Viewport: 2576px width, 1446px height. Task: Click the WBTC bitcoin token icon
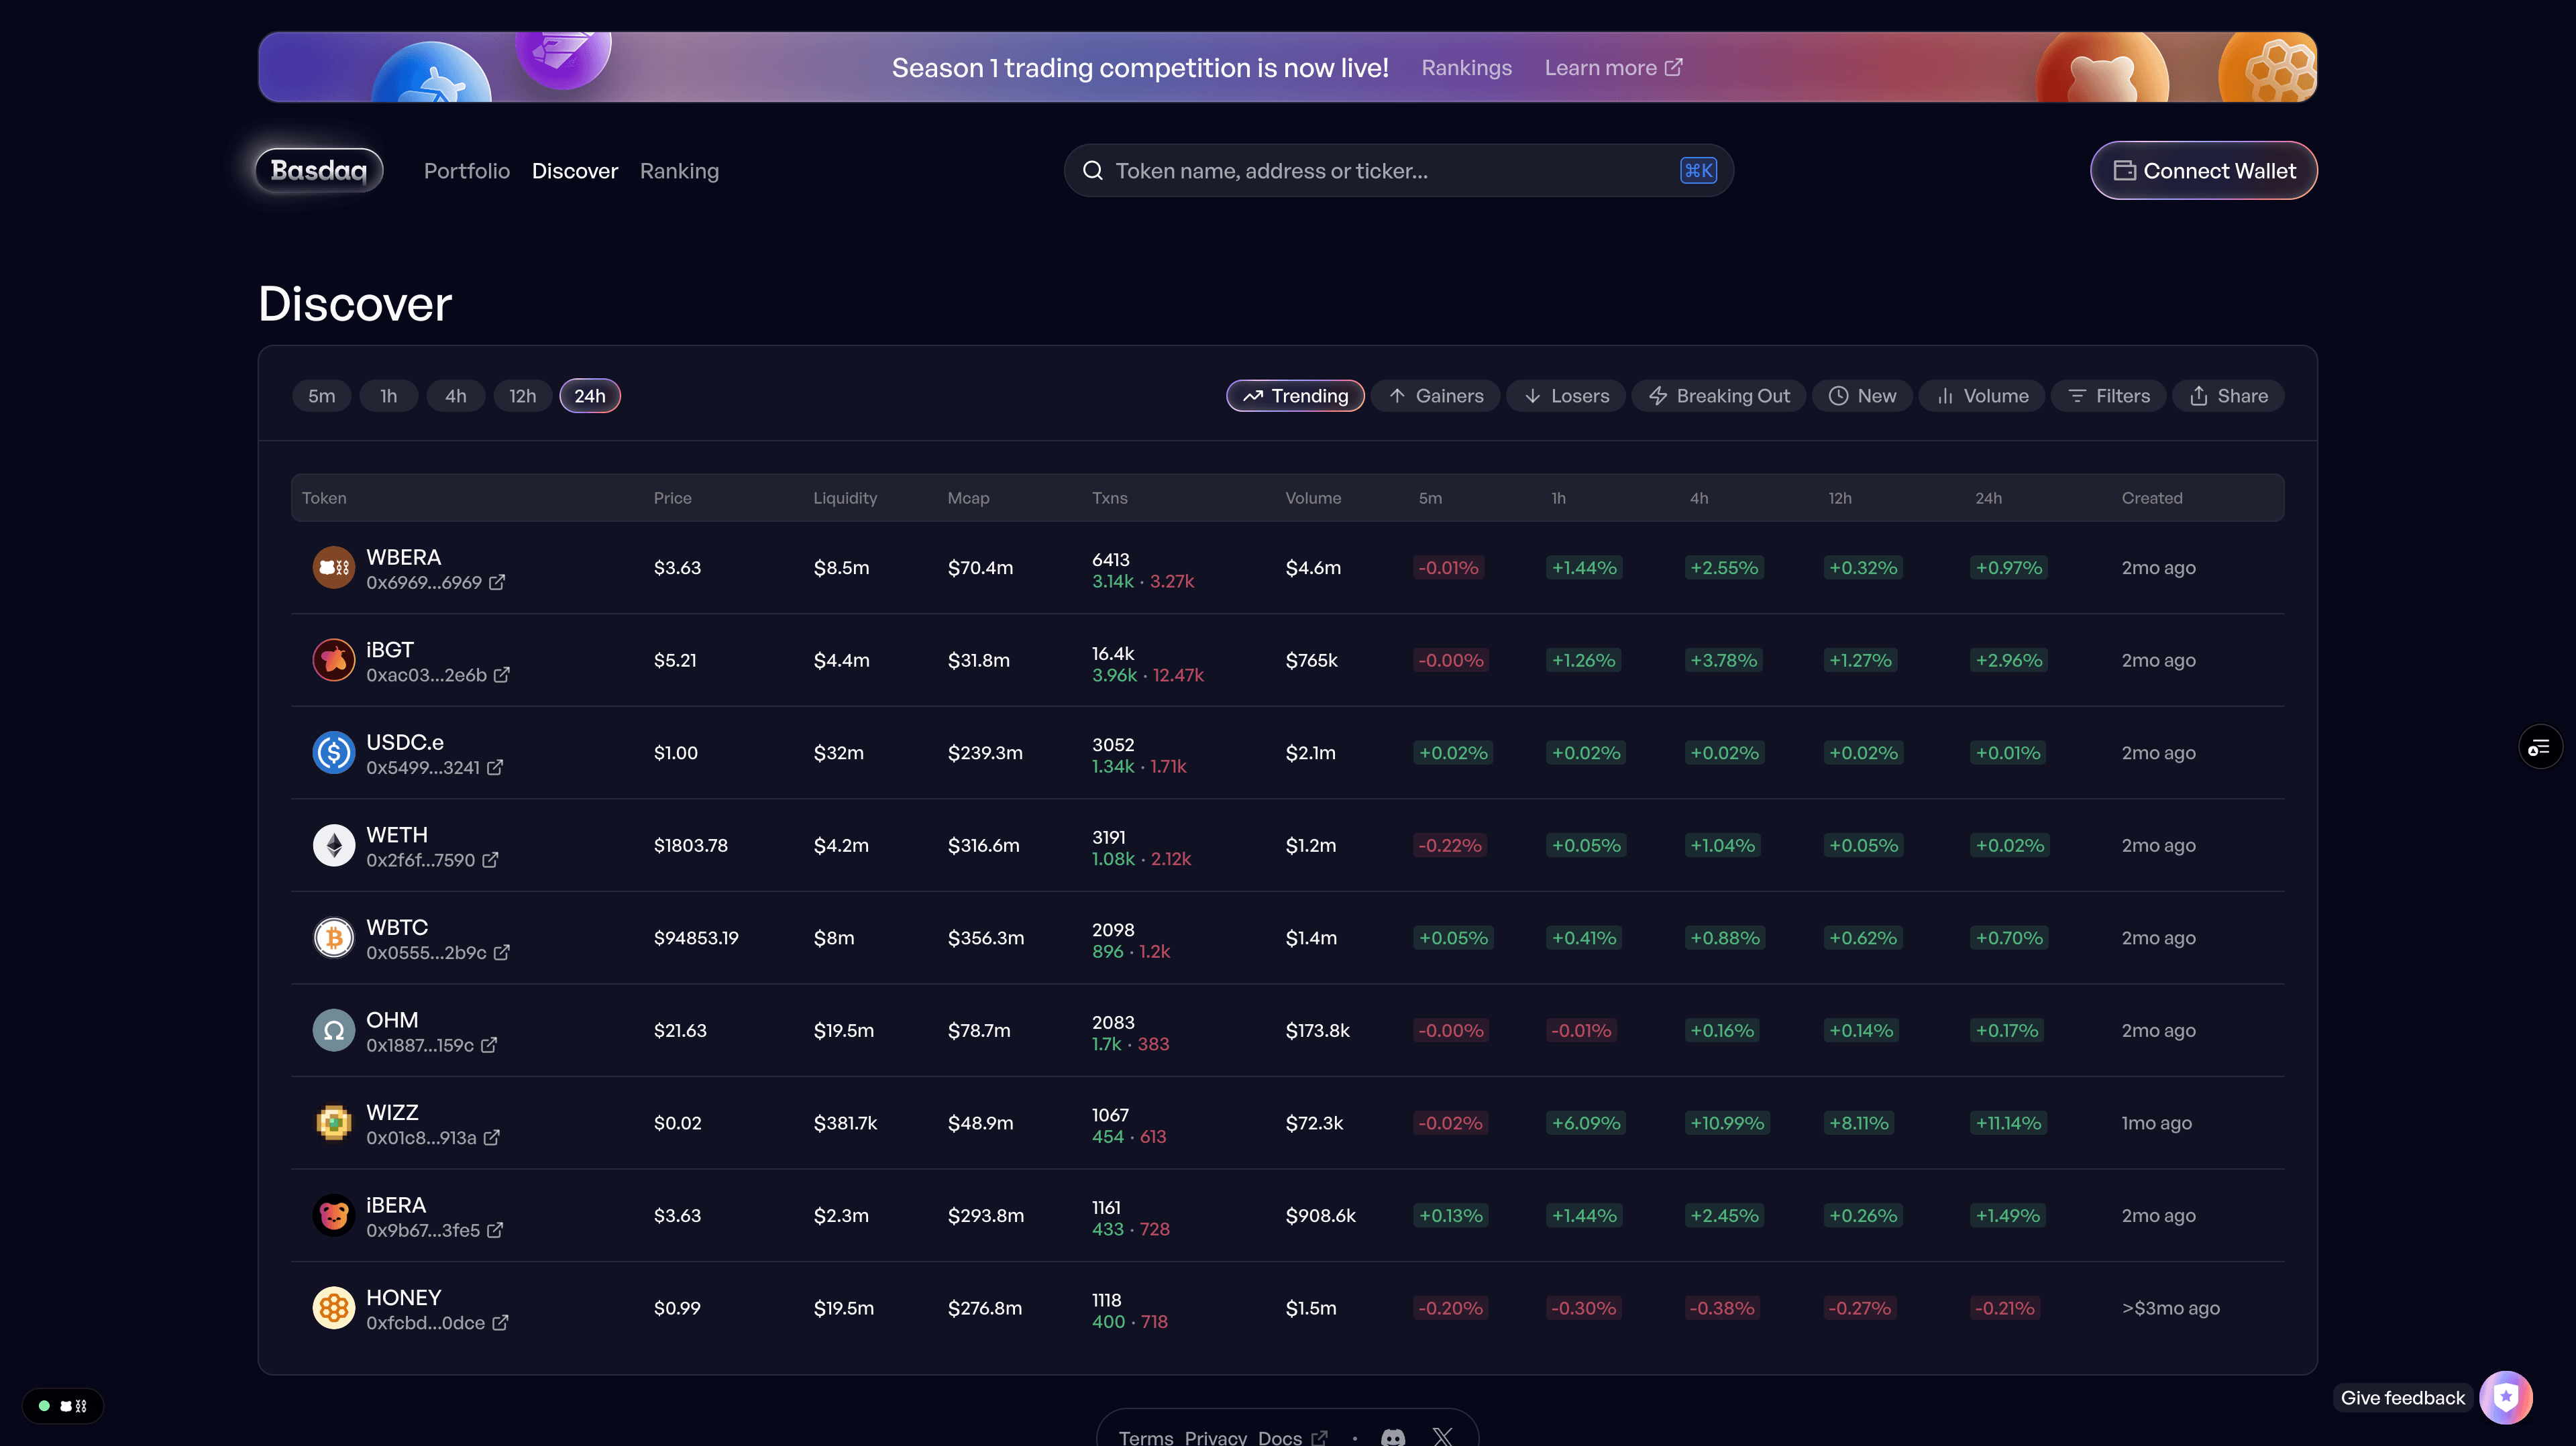point(334,938)
